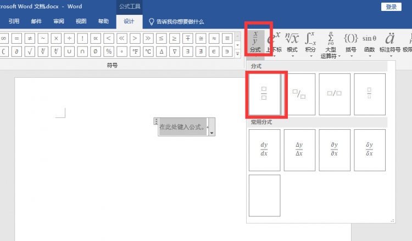This screenshot has height=241, width=412.
Task: Switch to the 审阅 tab
Action: (59, 21)
